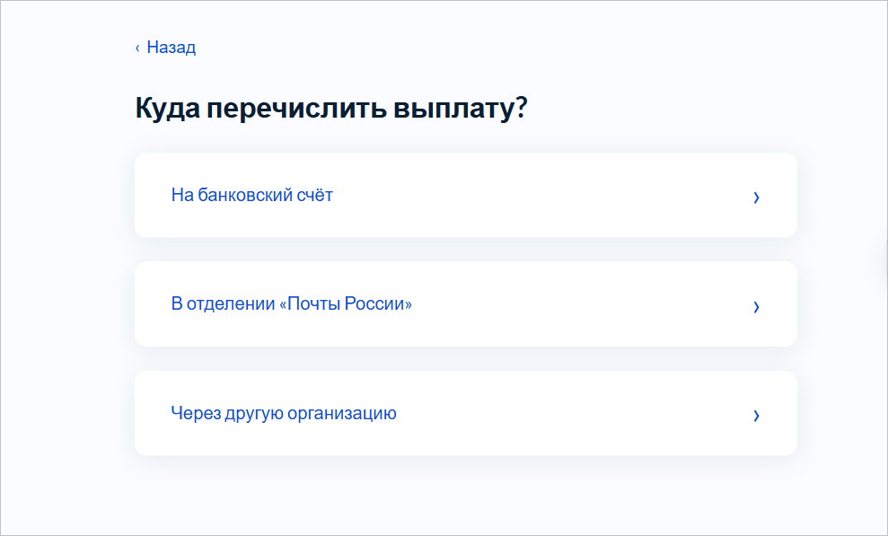Click the word Назад at top
888x536 pixels.
[x=171, y=47]
